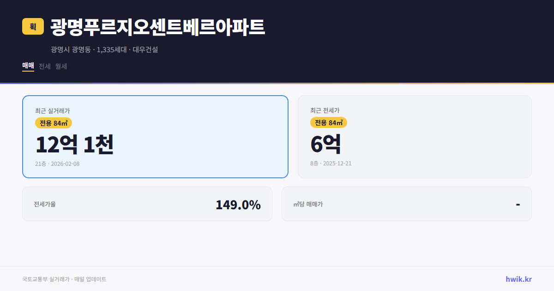
Task: Switch to the 매매 tab
Action: point(27,66)
